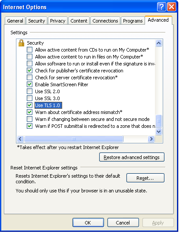Screen dimensions: 180x234
Task: Enable Use SSL 2.0 checkbox
Action: 30,91
